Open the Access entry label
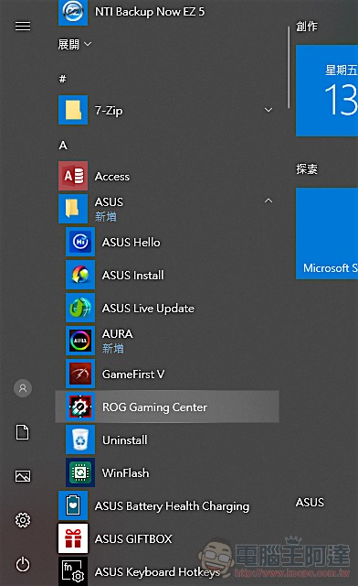358x586 pixels. point(112,177)
